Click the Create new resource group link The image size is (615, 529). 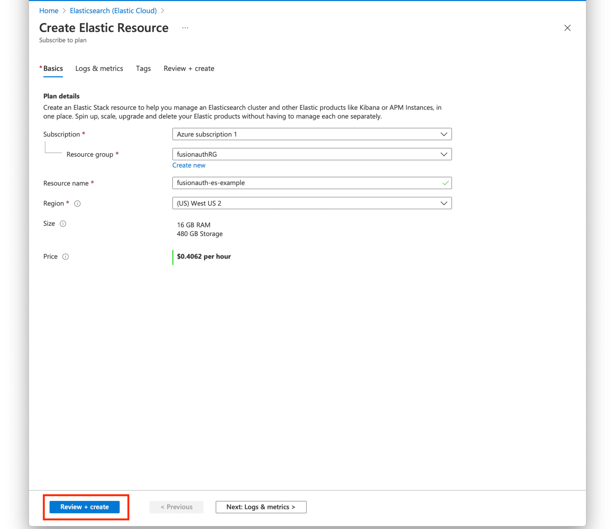pyautogui.click(x=189, y=165)
